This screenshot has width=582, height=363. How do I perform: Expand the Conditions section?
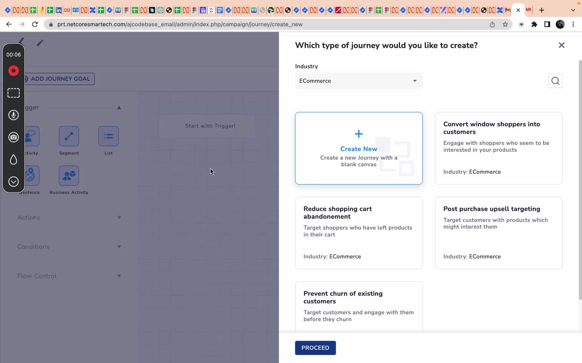point(119,247)
